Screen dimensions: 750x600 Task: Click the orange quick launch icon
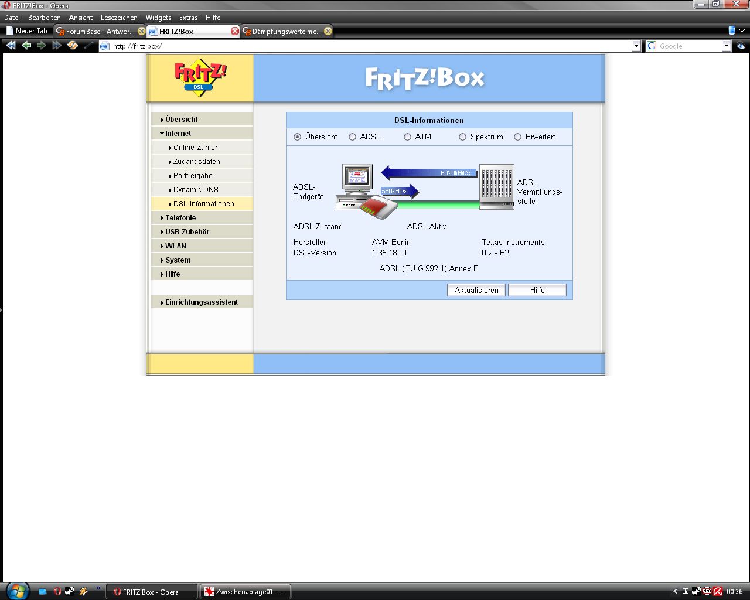coord(83,592)
